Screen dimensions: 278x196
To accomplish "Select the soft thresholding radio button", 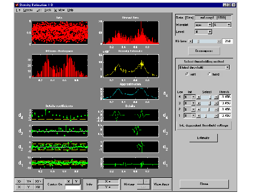I will [187, 74].
